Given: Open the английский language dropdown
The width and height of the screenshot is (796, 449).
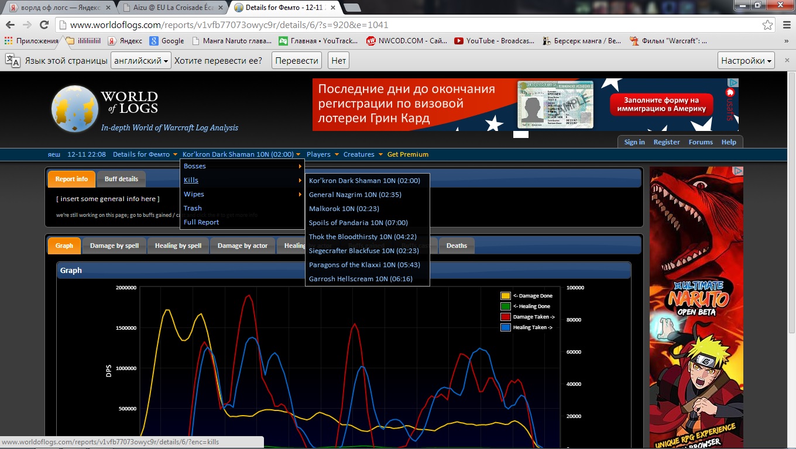Looking at the screenshot, I should coord(141,61).
